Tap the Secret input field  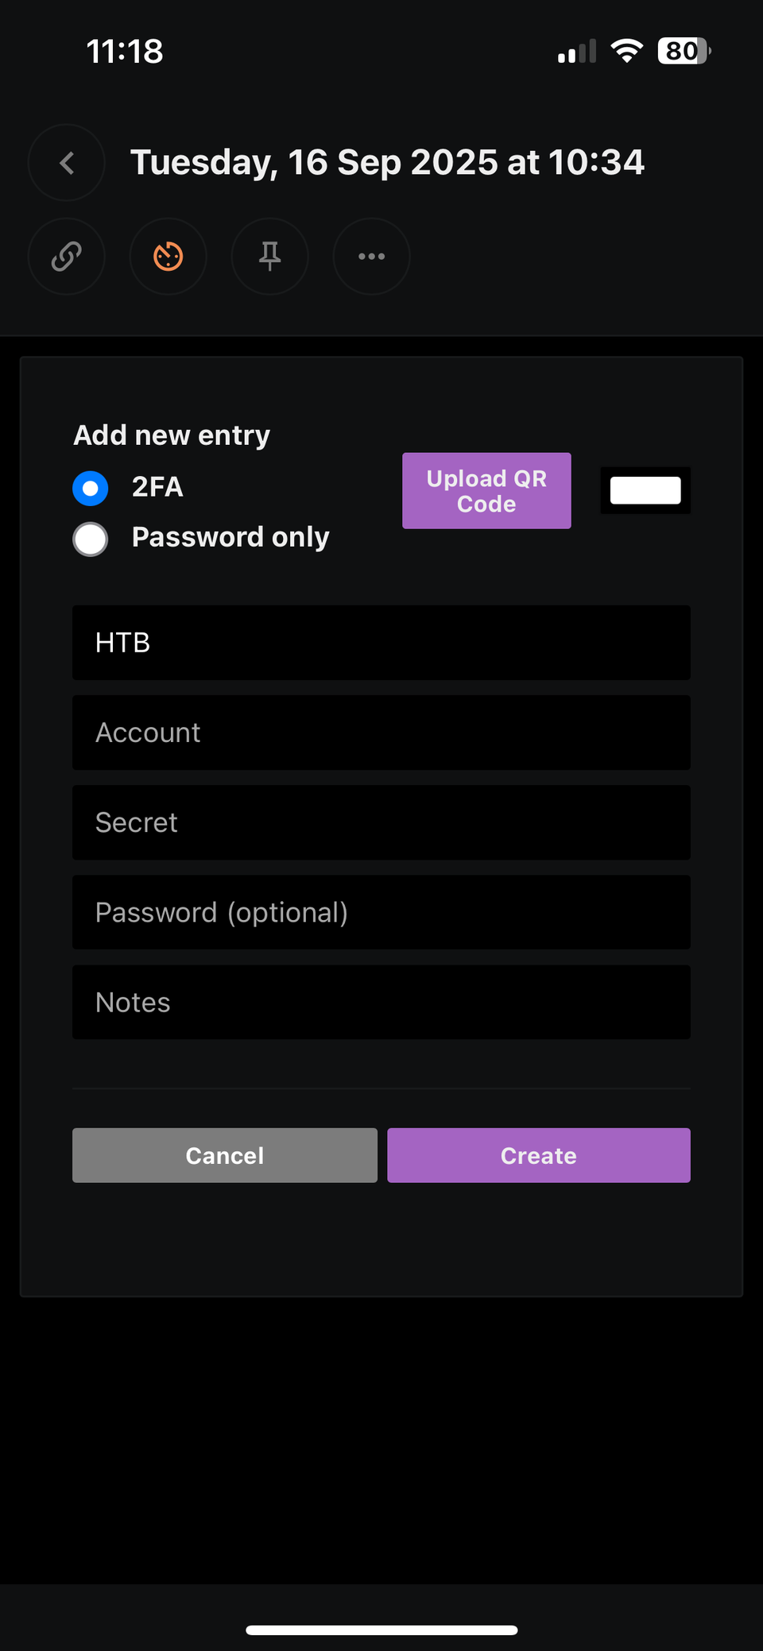381,822
